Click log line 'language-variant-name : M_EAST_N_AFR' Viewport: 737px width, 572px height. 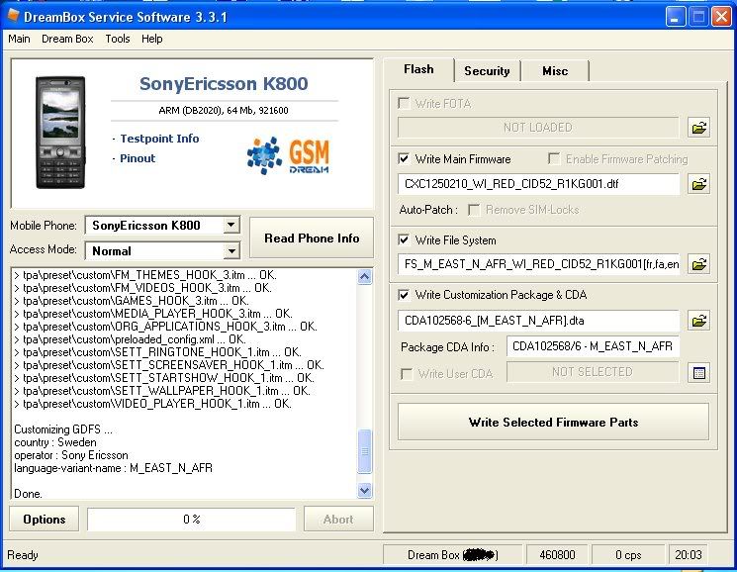(114, 468)
